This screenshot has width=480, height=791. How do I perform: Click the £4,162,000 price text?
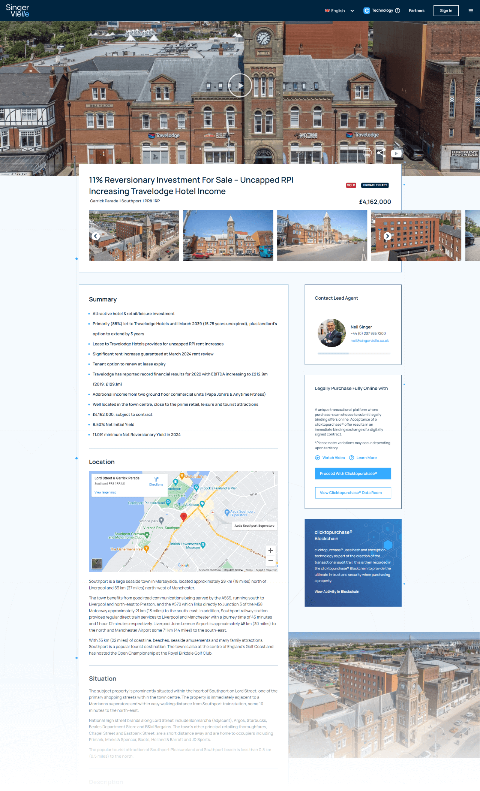pyautogui.click(x=375, y=202)
